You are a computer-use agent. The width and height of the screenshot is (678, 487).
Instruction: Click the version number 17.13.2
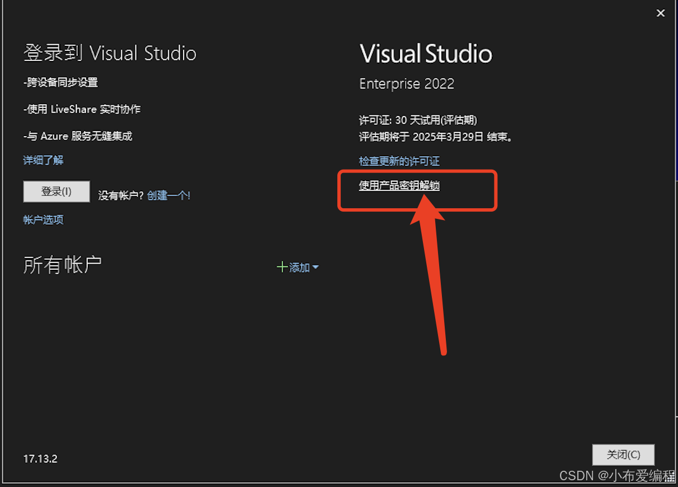(x=40, y=459)
